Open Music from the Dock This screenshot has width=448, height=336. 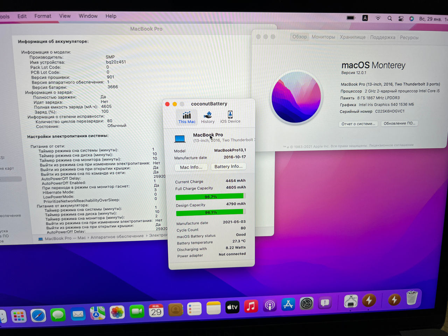pos(251,306)
